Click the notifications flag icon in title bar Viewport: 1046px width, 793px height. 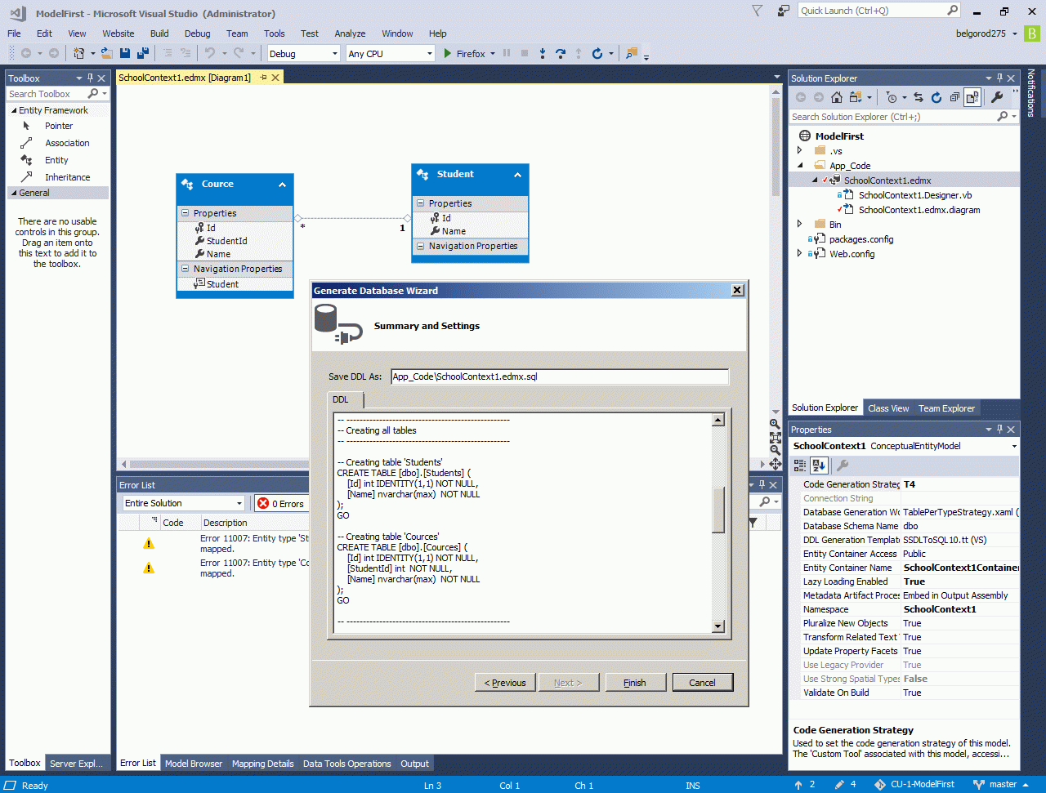(758, 11)
